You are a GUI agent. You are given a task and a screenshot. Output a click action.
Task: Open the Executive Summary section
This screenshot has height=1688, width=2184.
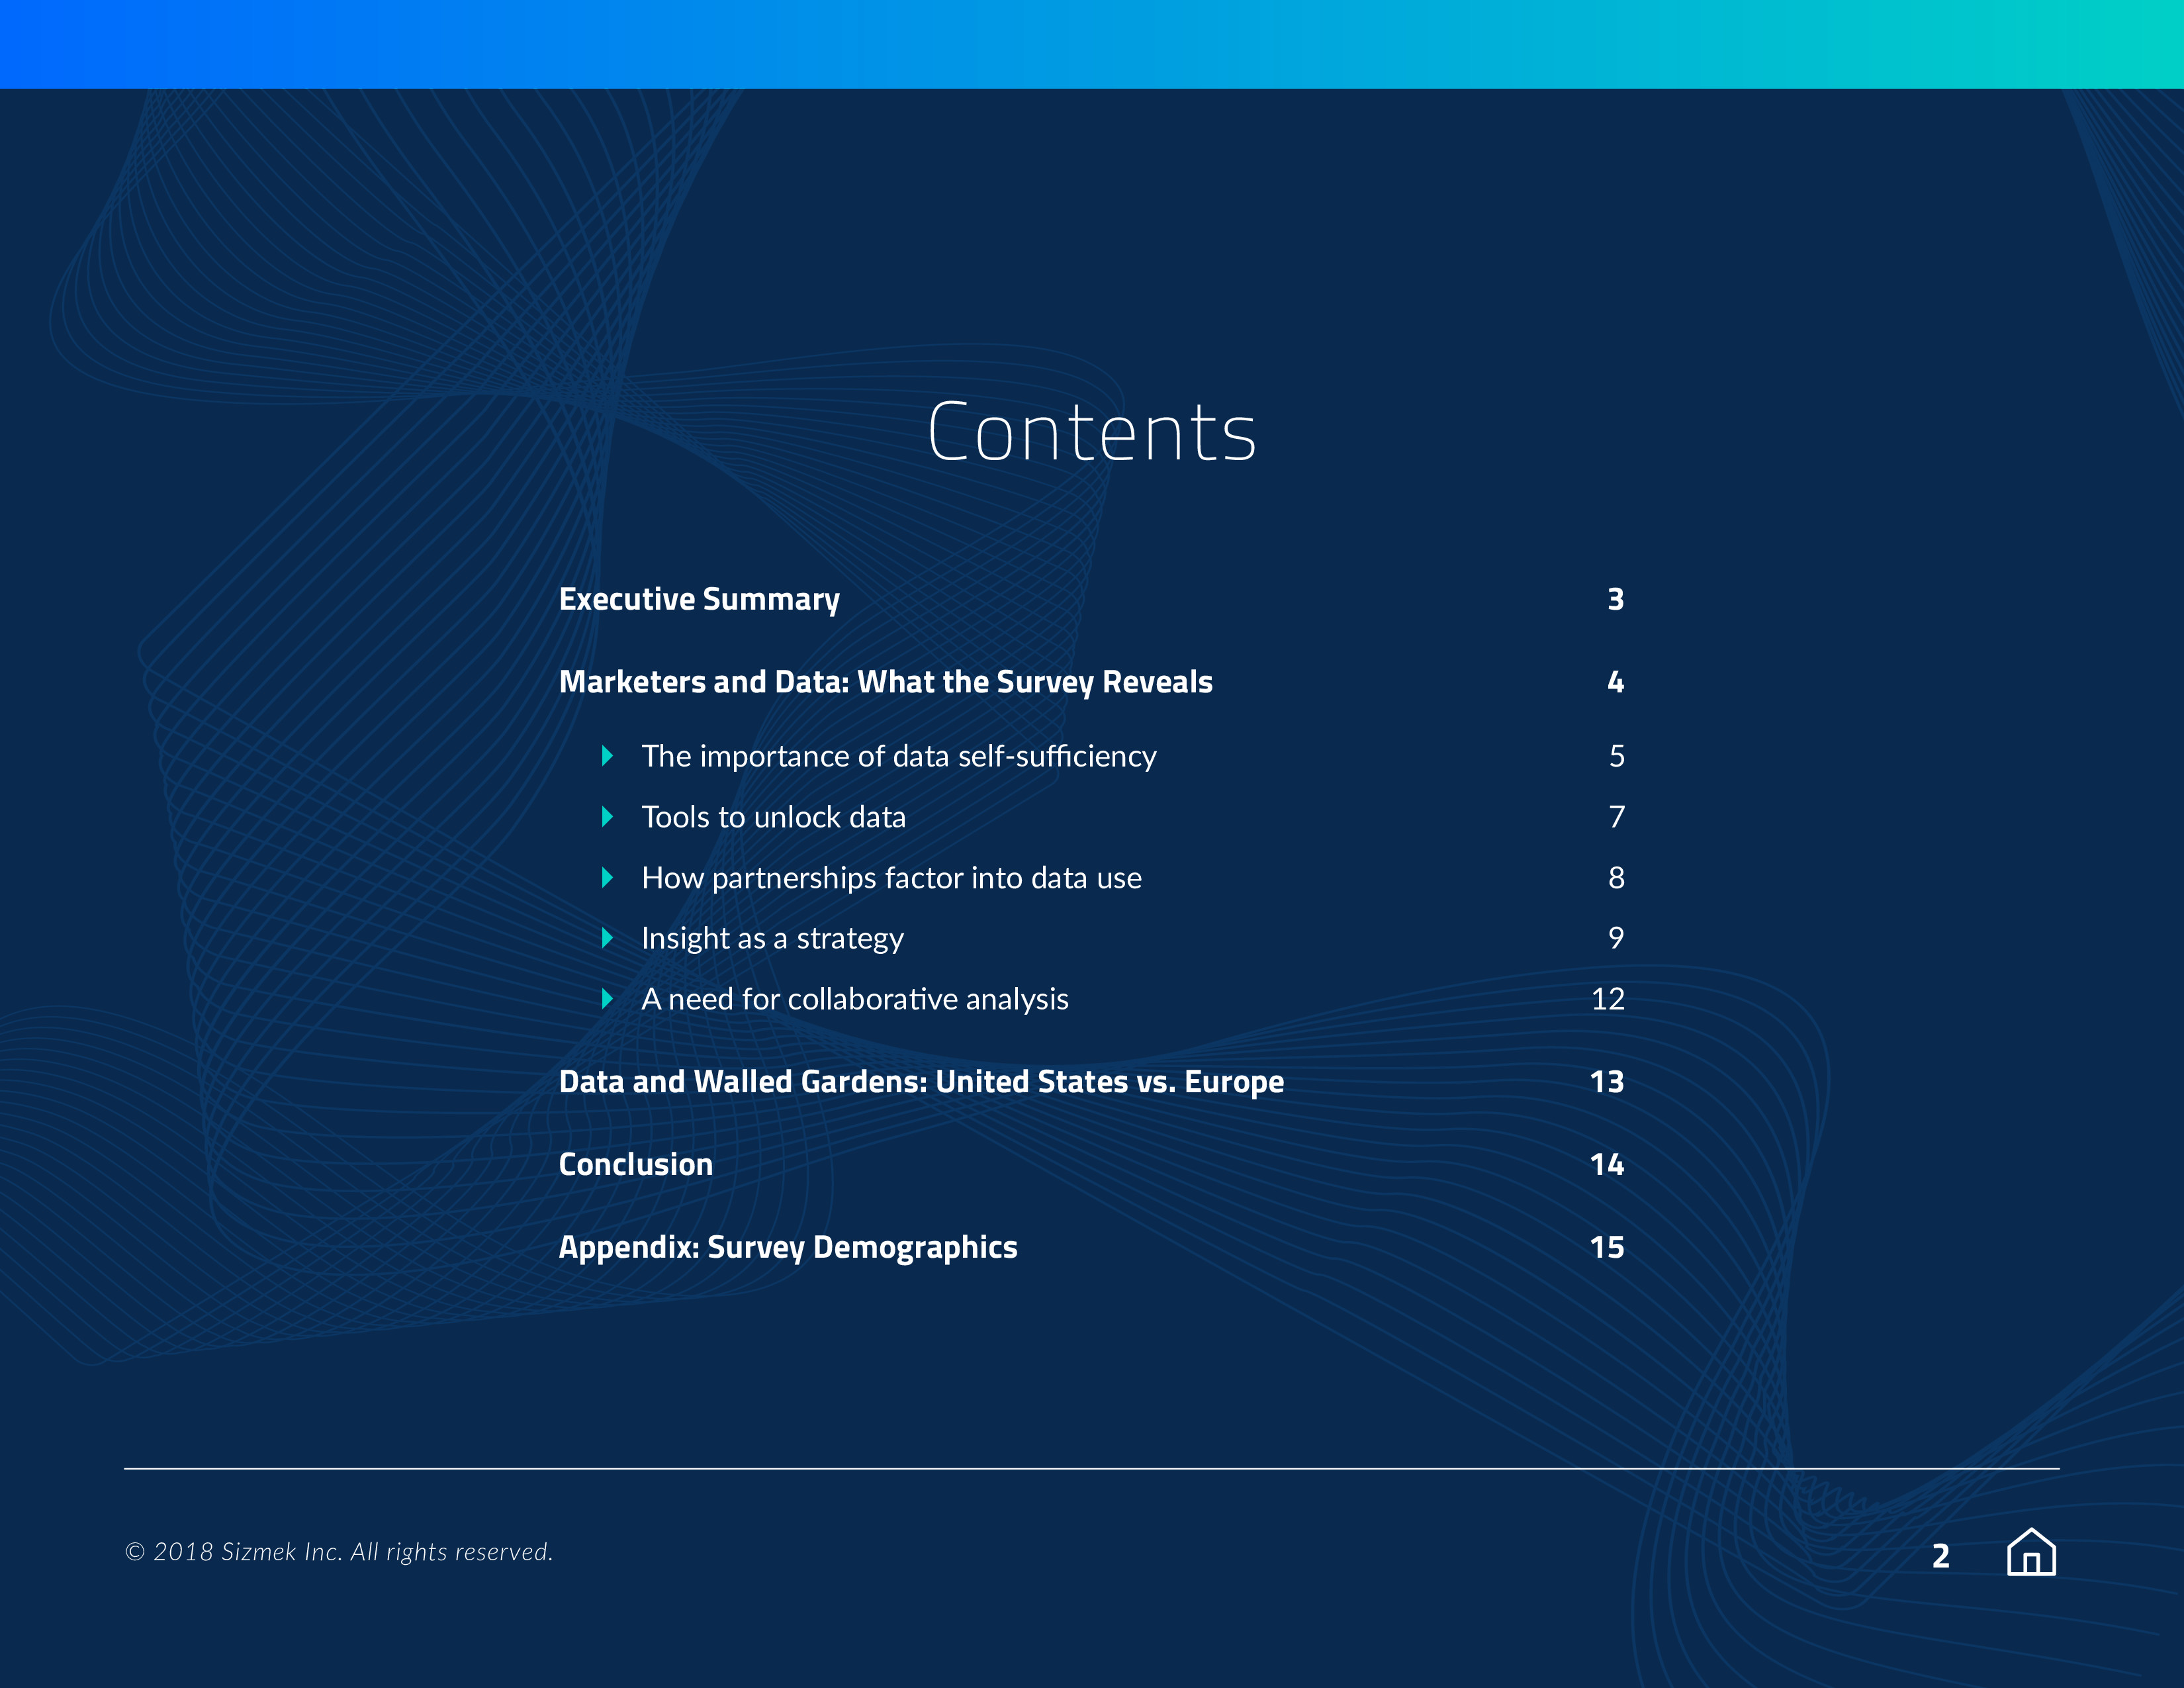pos(699,599)
